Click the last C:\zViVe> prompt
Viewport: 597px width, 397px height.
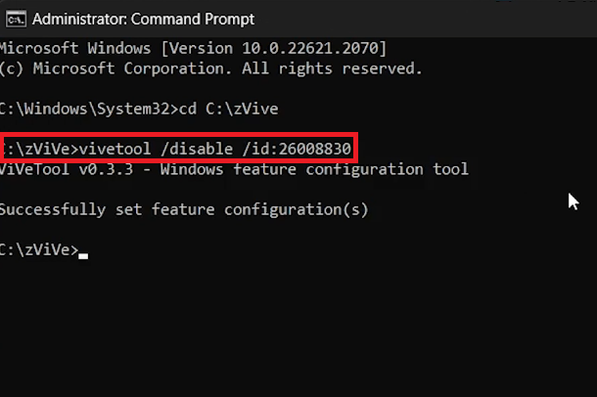(38, 250)
